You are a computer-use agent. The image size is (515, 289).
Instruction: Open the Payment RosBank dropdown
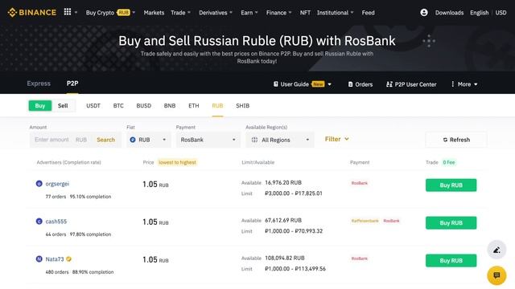[x=208, y=140]
